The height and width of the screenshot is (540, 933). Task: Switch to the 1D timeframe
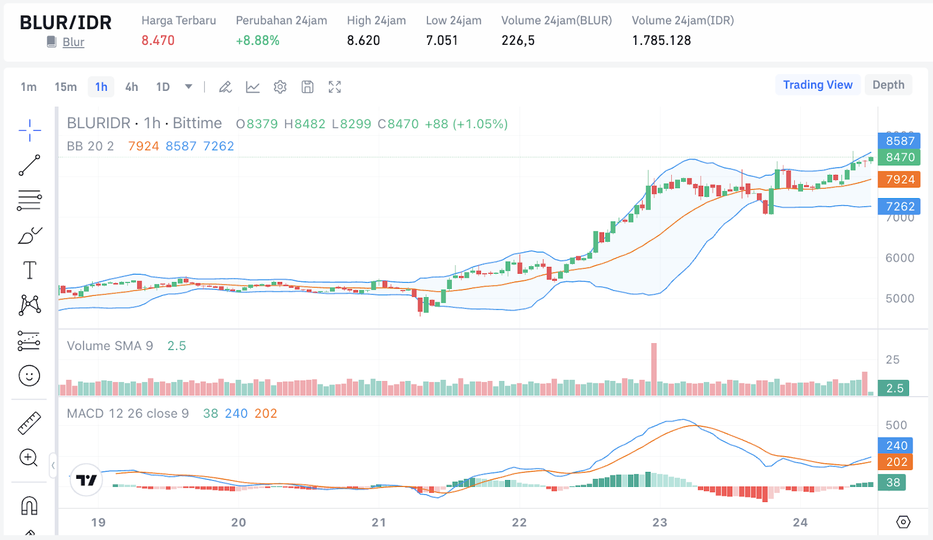pos(163,87)
